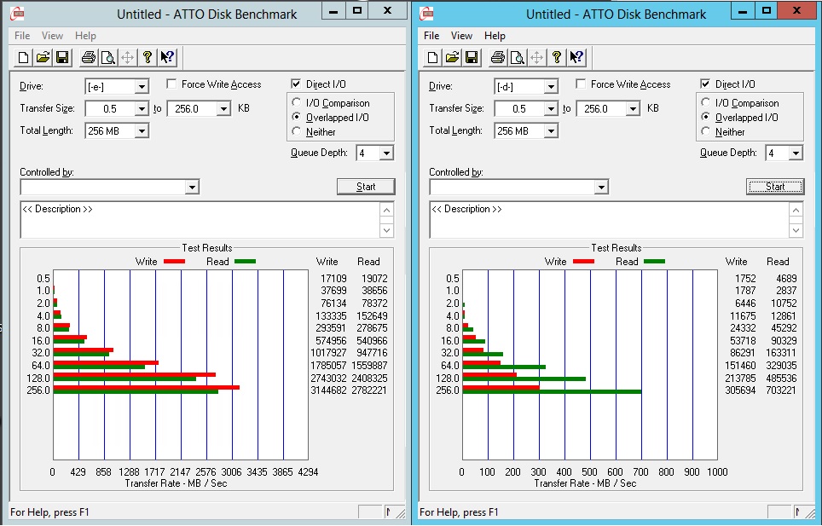This screenshot has width=822, height=526.
Task: Click Start button in left window
Action: point(366,187)
